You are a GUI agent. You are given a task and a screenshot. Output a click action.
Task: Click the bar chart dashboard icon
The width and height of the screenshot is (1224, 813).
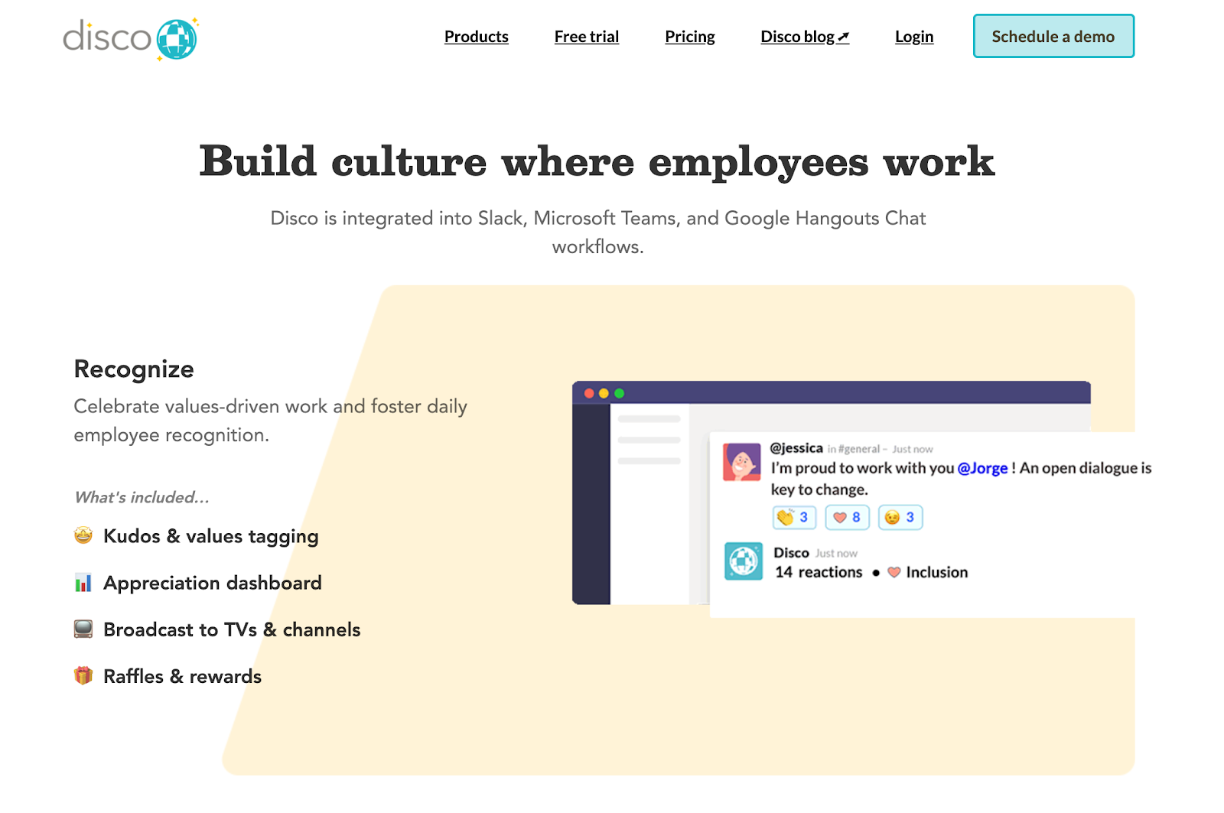[x=82, y=582]
